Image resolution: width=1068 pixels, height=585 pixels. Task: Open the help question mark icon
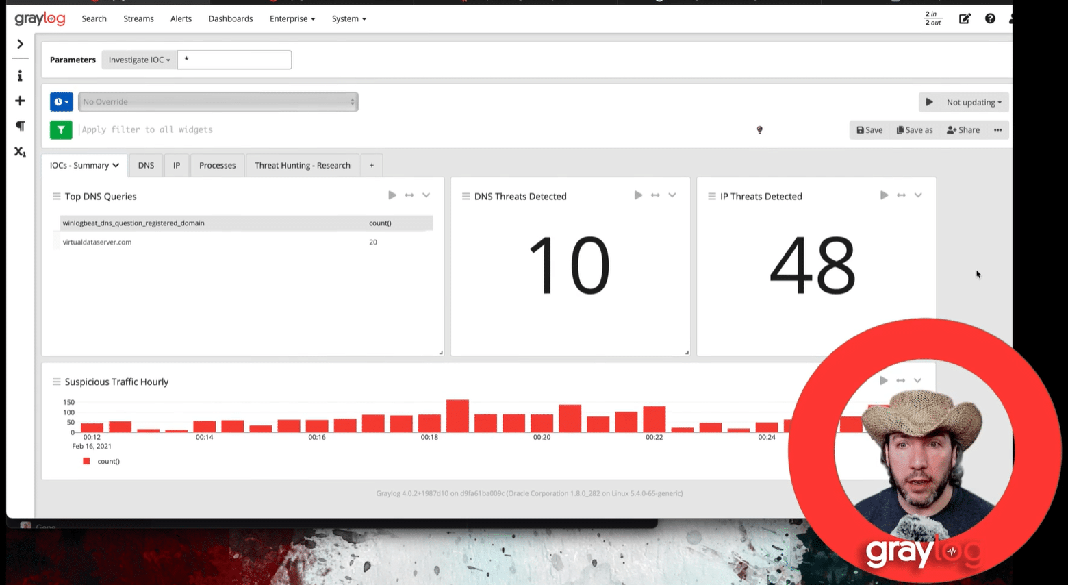pyautogui.click(x=990, y=19)
